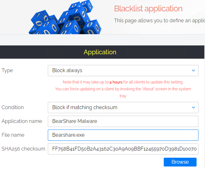The height and width of the screenshot is (169, 205).
Task: Click the Blacklist application page heading
Action: tap(148, 9)
